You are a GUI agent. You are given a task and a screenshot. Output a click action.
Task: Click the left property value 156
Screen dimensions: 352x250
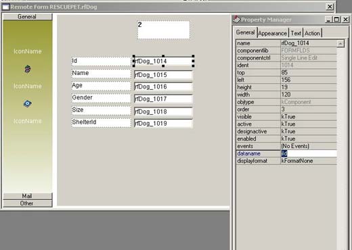tap(309, 80)
